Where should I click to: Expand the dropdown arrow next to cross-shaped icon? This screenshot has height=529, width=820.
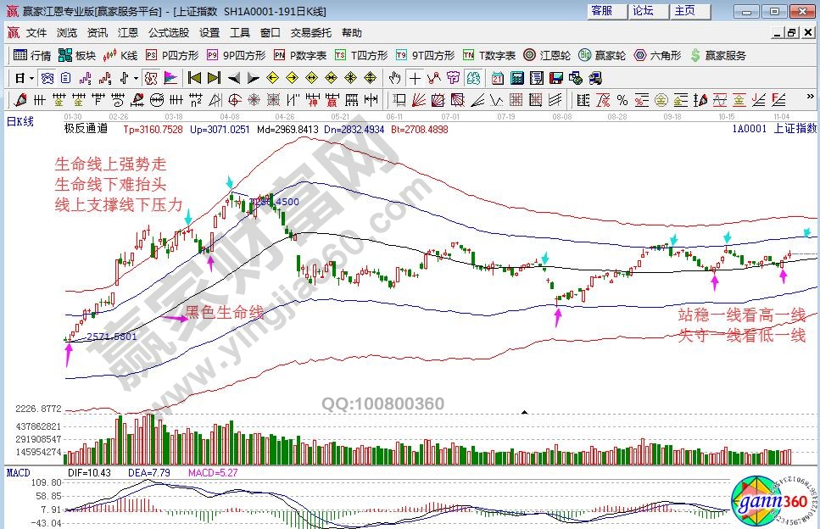click(137, 78)
